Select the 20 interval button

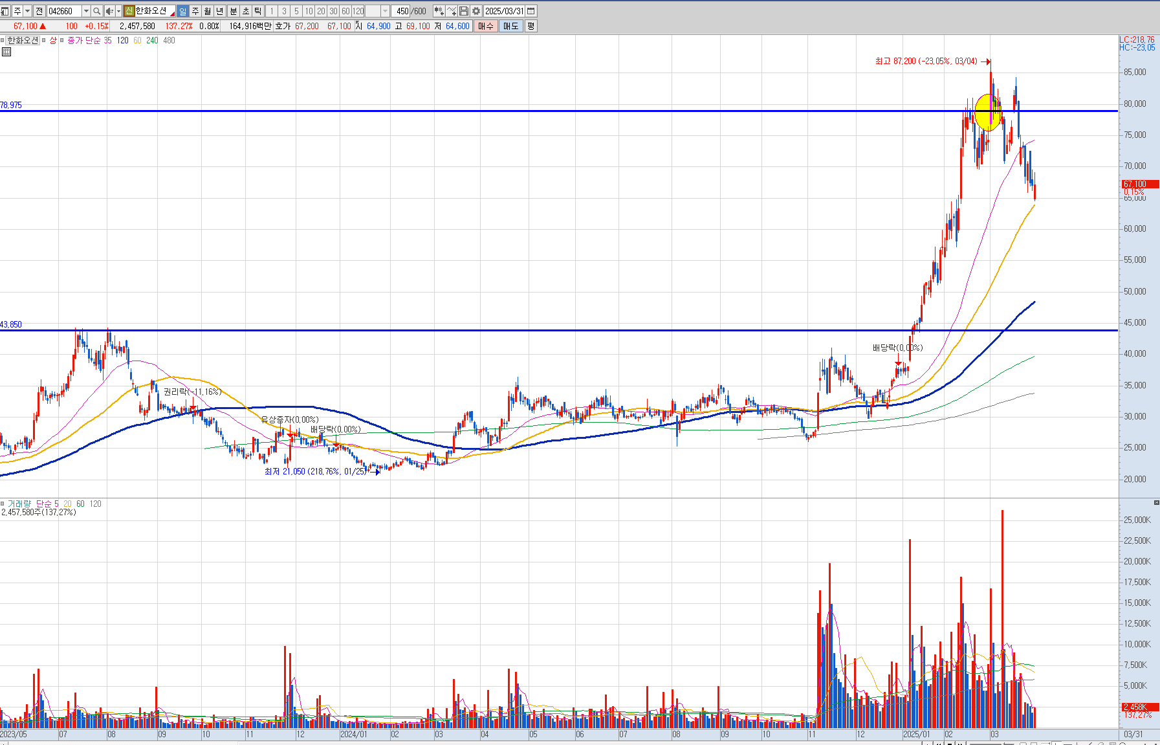(321, 11)
